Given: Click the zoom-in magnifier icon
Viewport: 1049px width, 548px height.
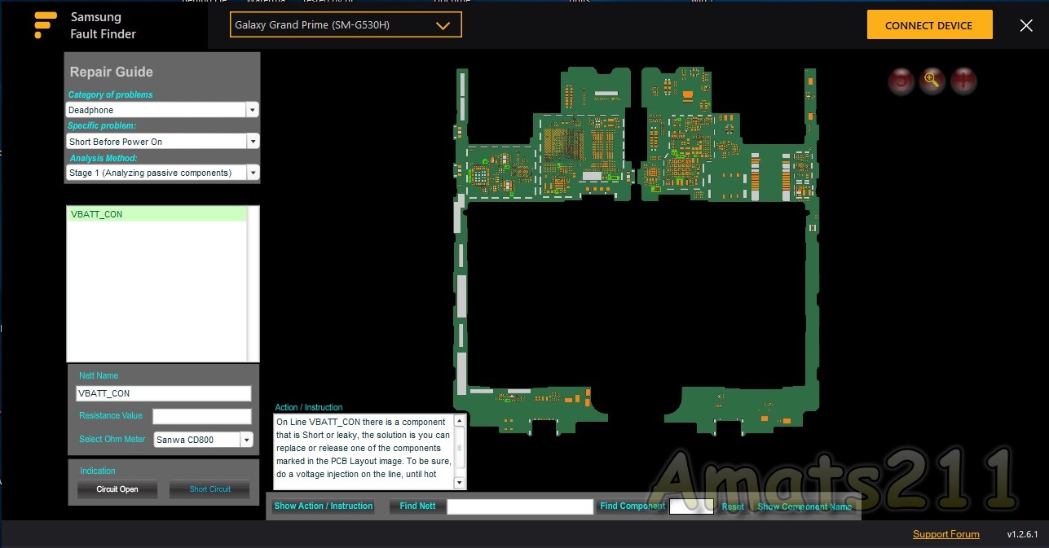Looking at the screenshot, I should (x=932, y=81).
